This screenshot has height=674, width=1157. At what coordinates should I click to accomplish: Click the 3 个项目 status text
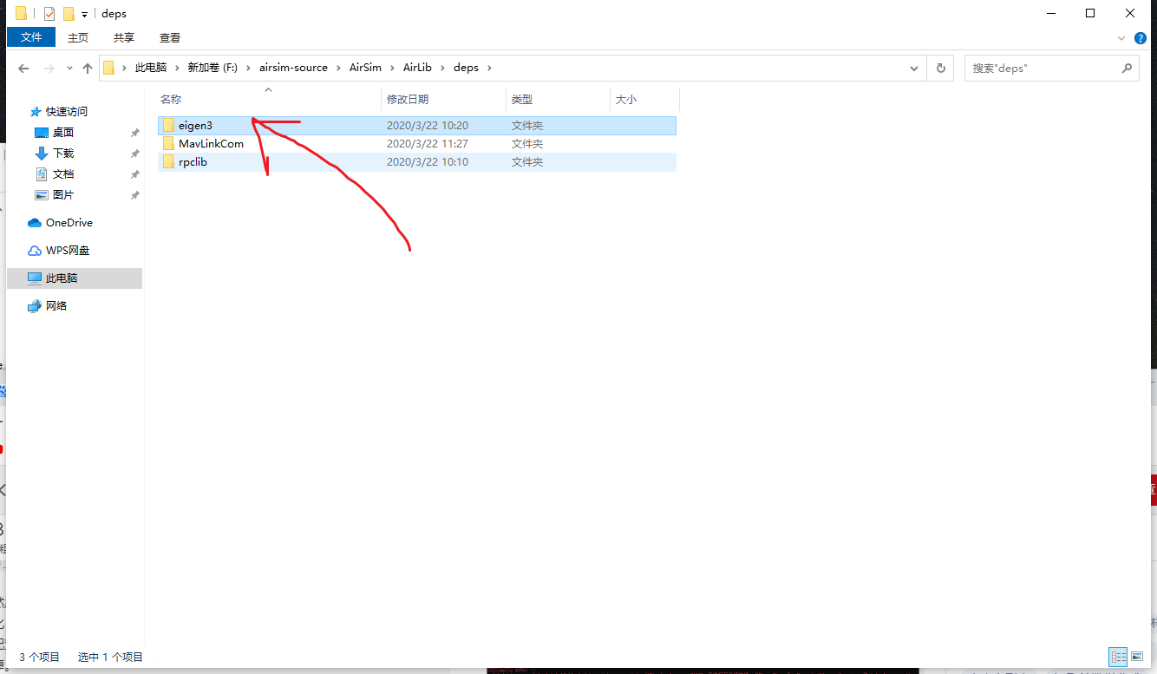(x=40, y=658)
